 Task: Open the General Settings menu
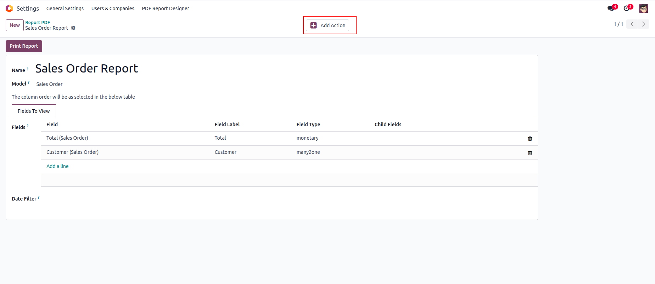(x=65, y=8)
